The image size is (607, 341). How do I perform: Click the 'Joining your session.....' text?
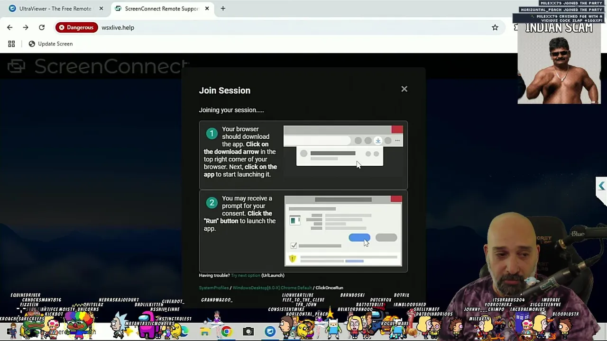tap(231, 110)
